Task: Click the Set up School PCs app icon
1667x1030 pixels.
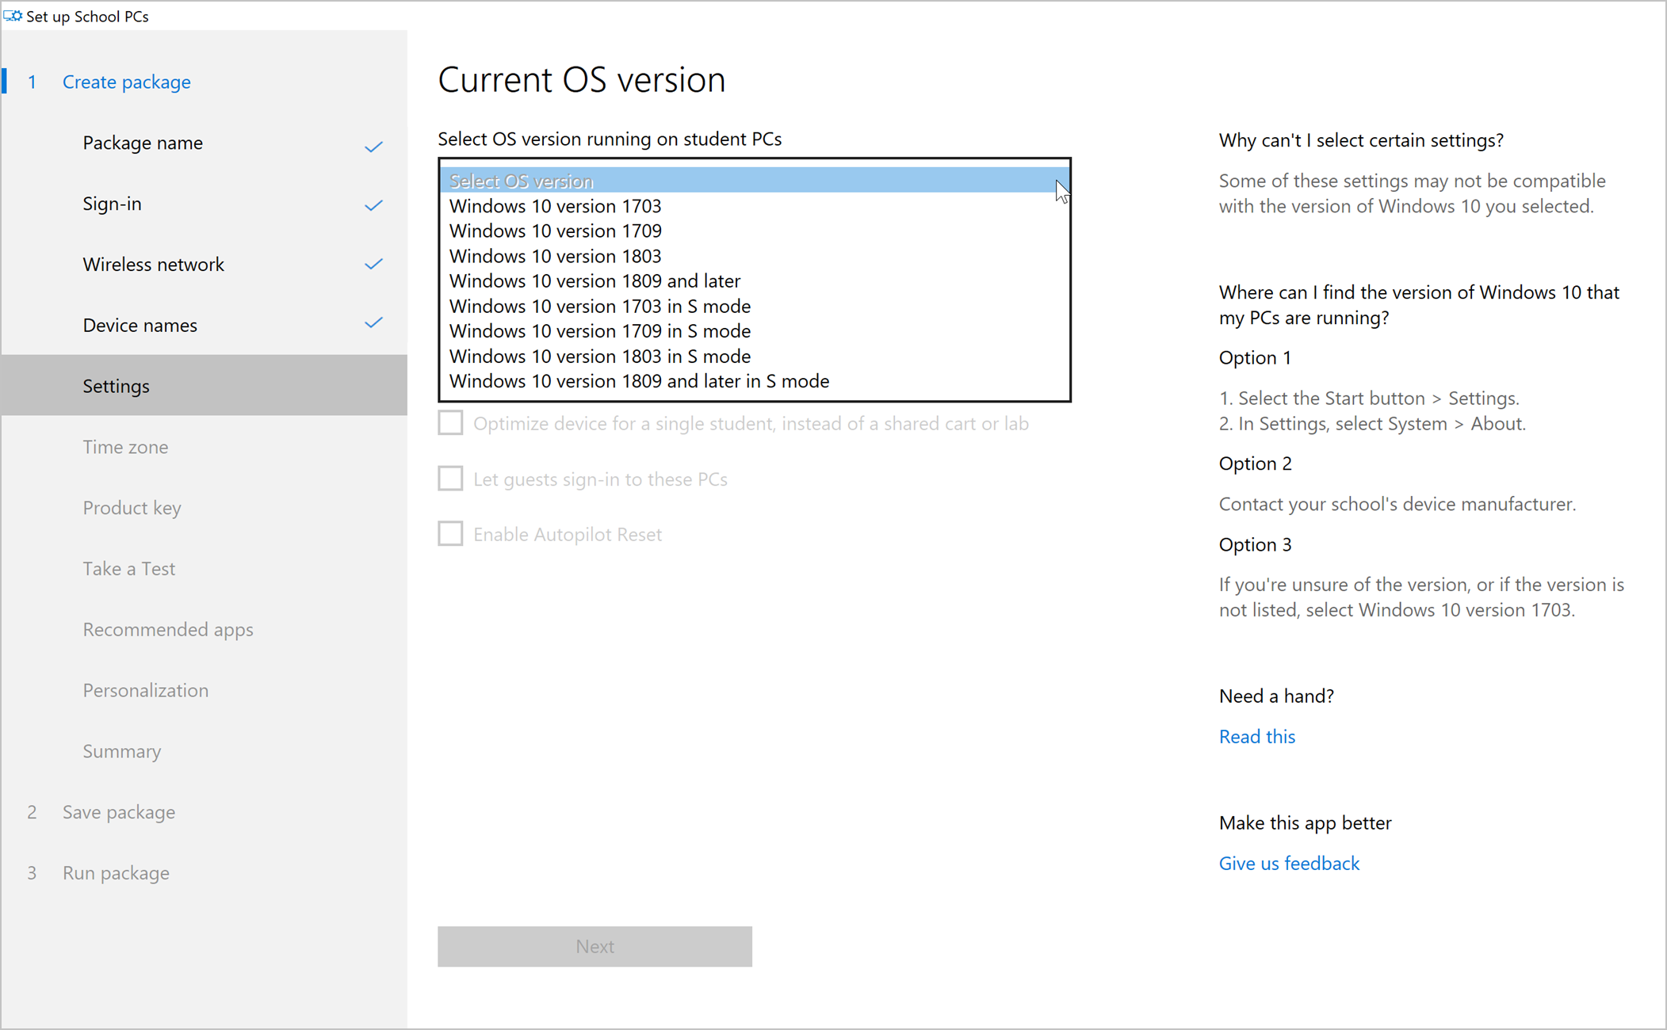Action: pyautogui.click(x=13, y=16)
